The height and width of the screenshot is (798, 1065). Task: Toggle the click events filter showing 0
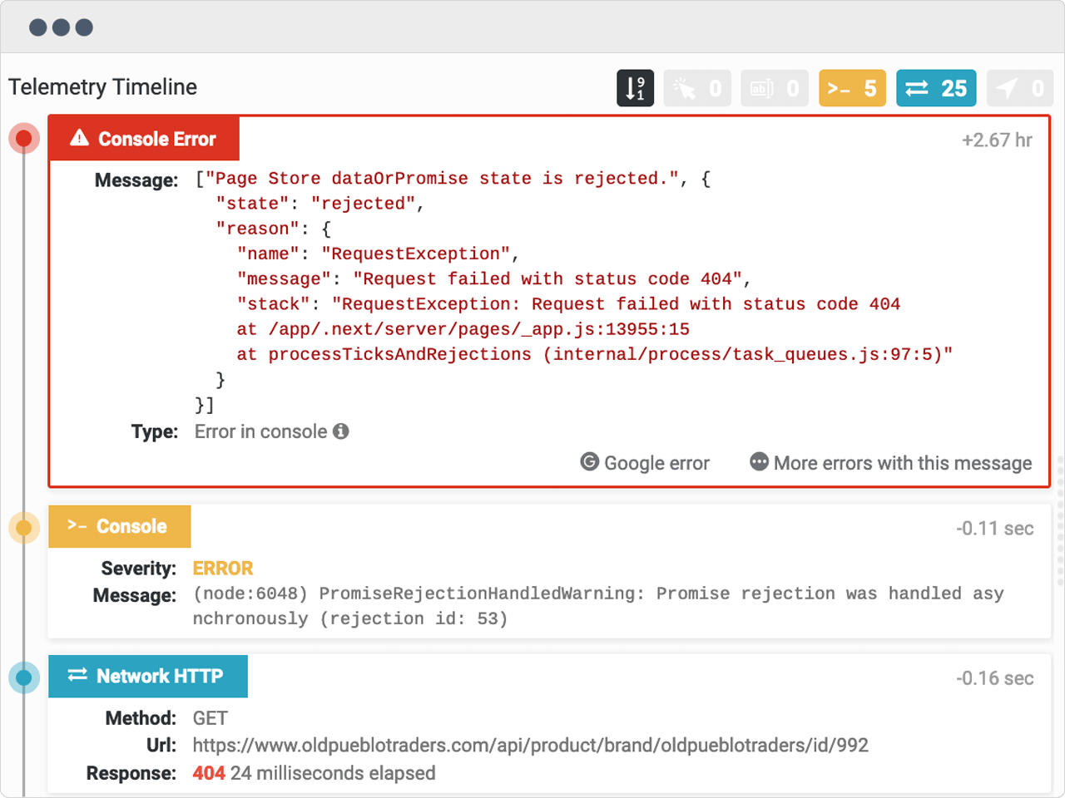click(x=697, y=88)
